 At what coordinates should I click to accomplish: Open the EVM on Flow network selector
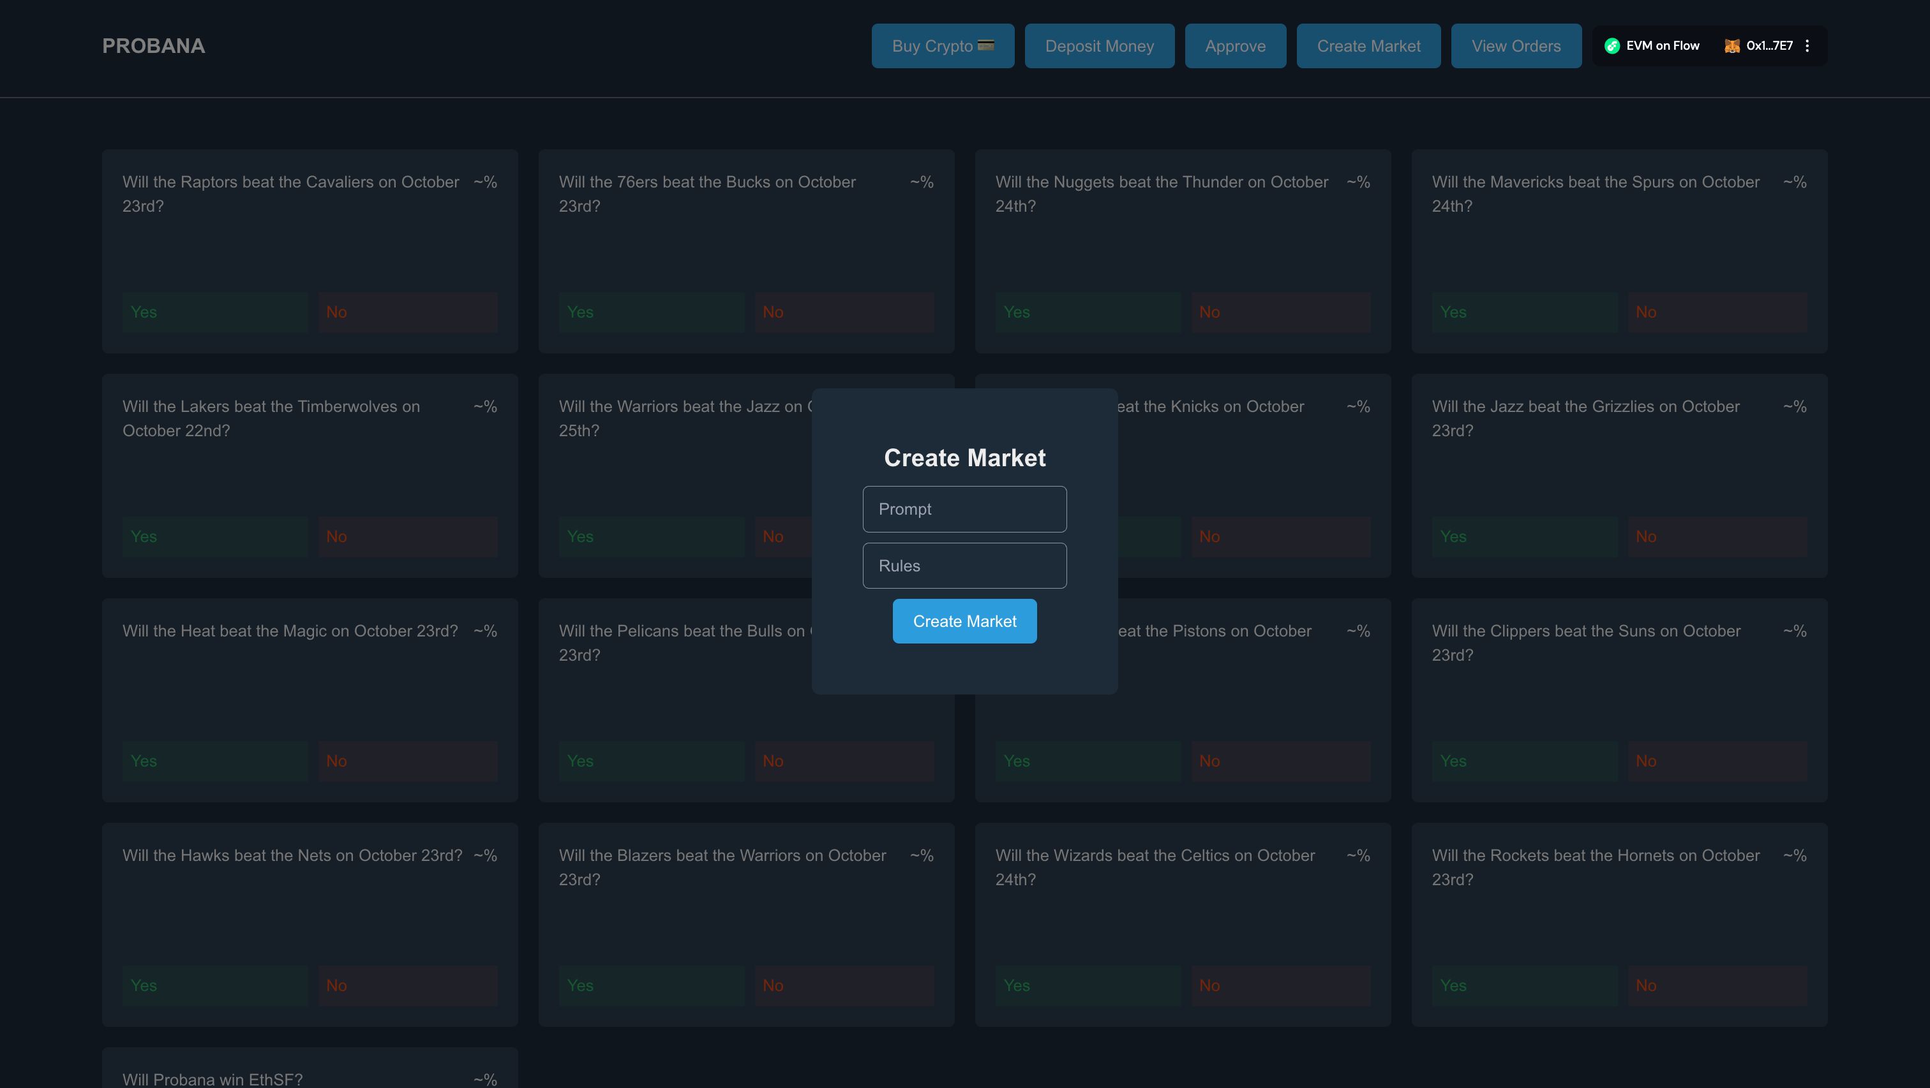click(x=1652, y=46)
